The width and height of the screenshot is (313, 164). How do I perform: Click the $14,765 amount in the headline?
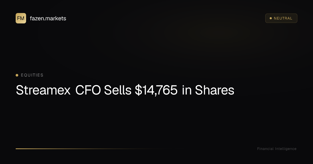tap(156, 90)
